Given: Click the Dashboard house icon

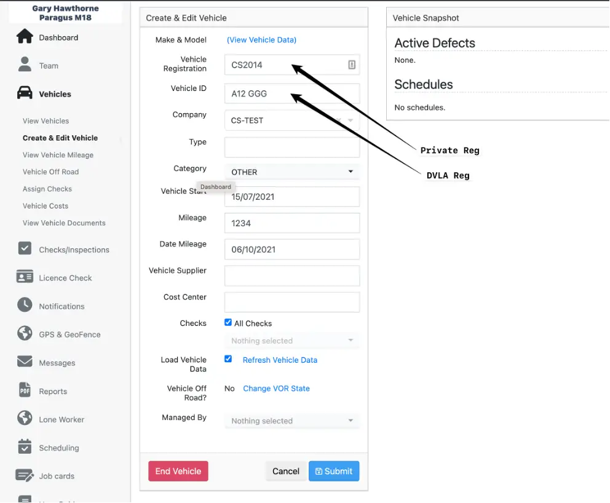Looking at the screenshot, I should tap(25, 37).
